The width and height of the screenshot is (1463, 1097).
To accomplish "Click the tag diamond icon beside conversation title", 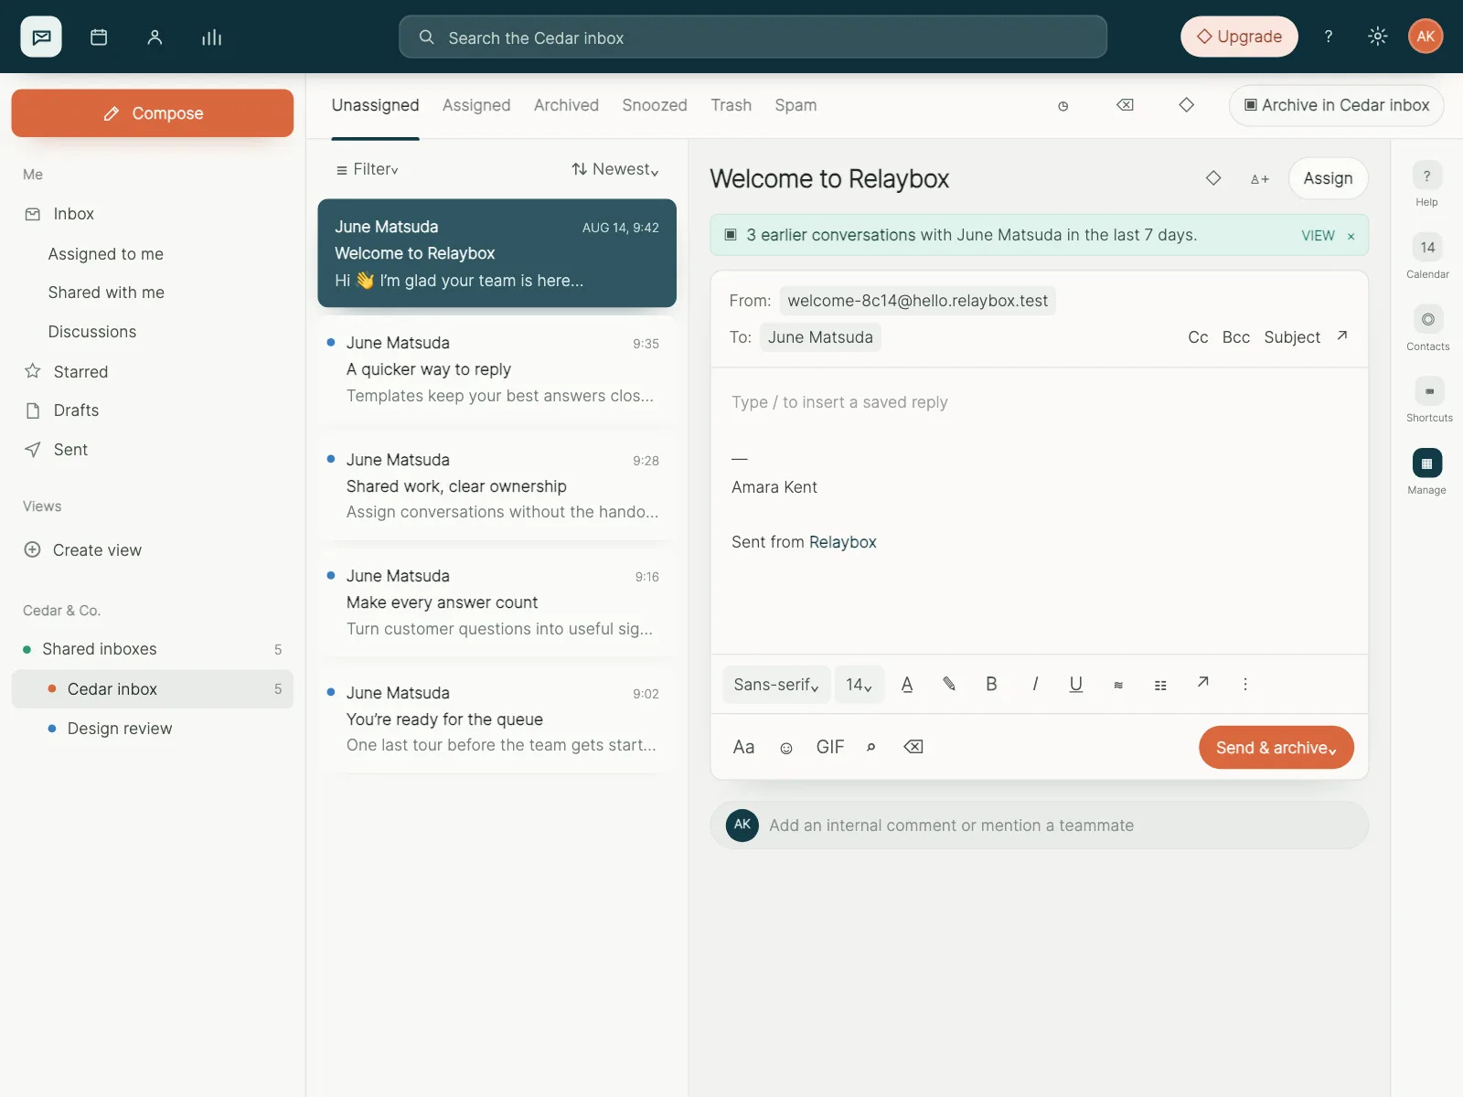I will (x=1213, y=178).
